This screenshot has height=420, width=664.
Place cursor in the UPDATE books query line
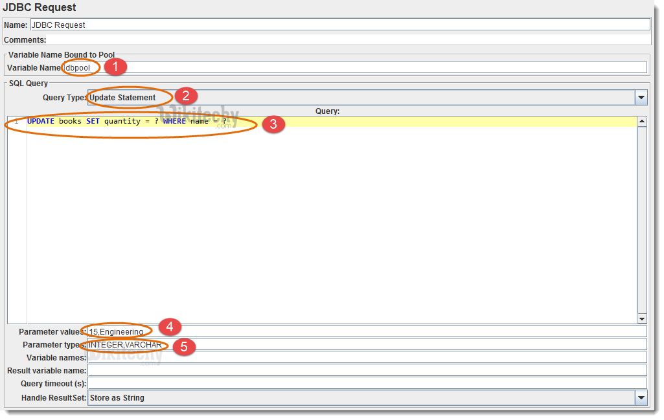[x=324, y=122]
